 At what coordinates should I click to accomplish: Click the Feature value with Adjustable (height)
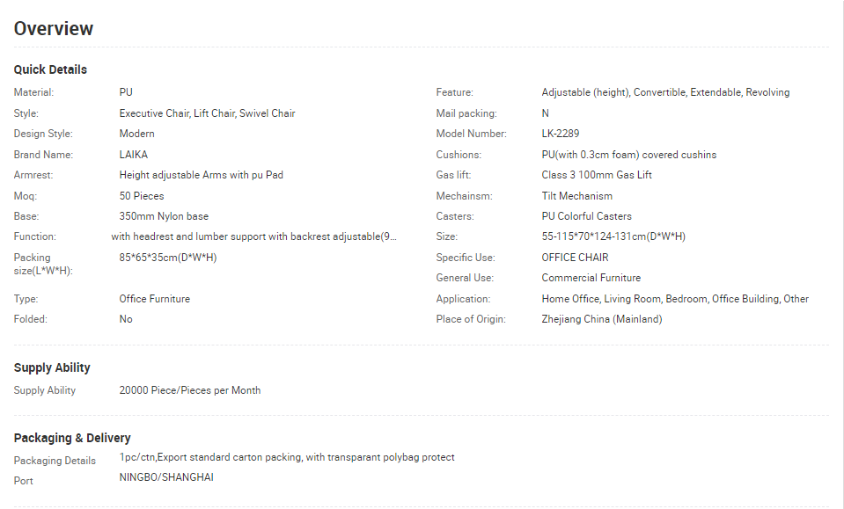(x=665, y=92)
